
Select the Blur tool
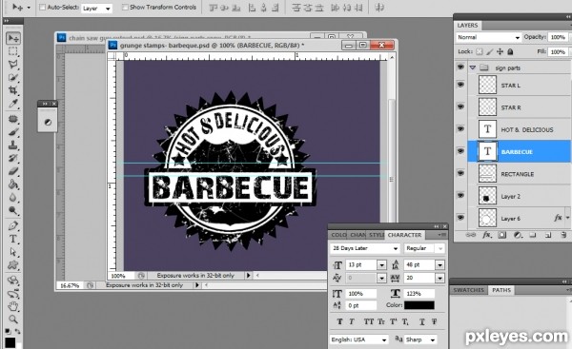[x=13, y=197]
